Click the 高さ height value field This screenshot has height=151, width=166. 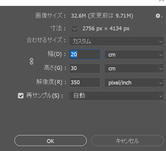point(85,68)
